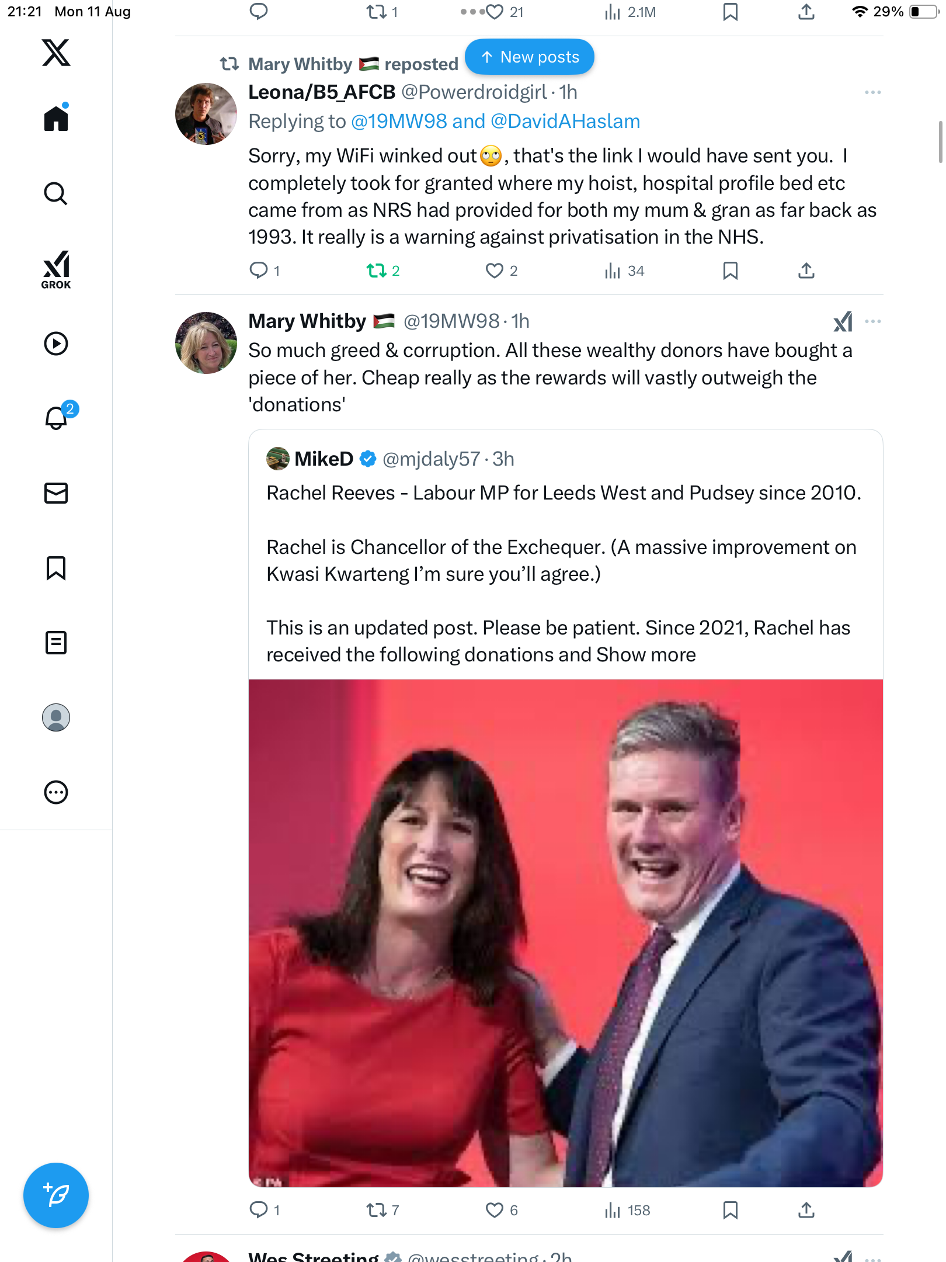Viewport: 946px width, 1262px height.
Task: Open the Notifications bell
Action: click(56, 418)
